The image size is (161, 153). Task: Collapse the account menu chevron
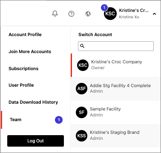(154, 14)
